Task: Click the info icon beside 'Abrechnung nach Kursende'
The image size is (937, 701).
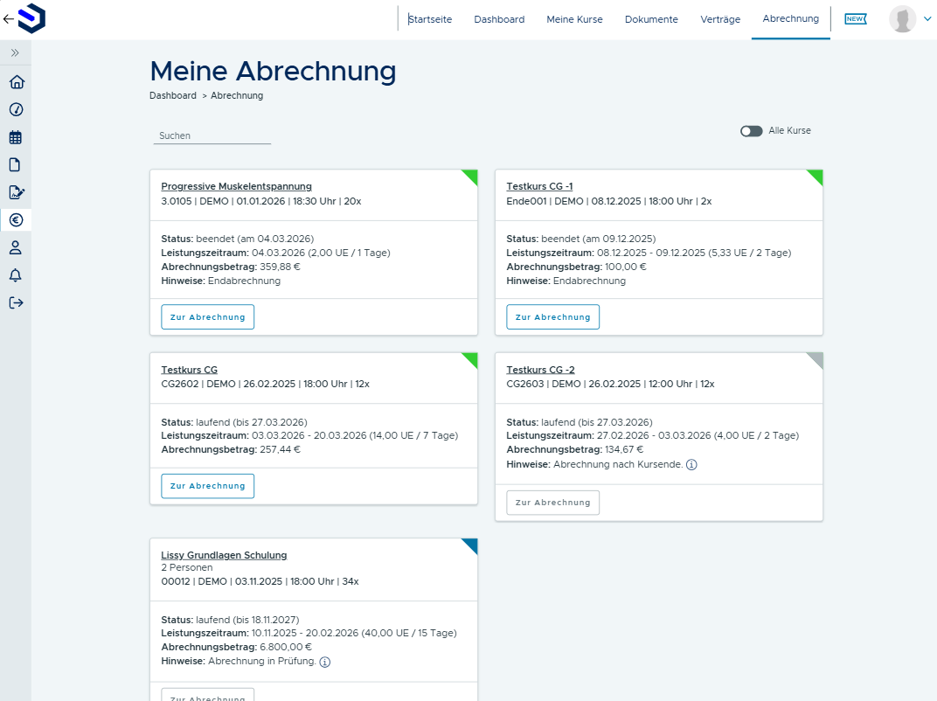Action: point(691,464)
